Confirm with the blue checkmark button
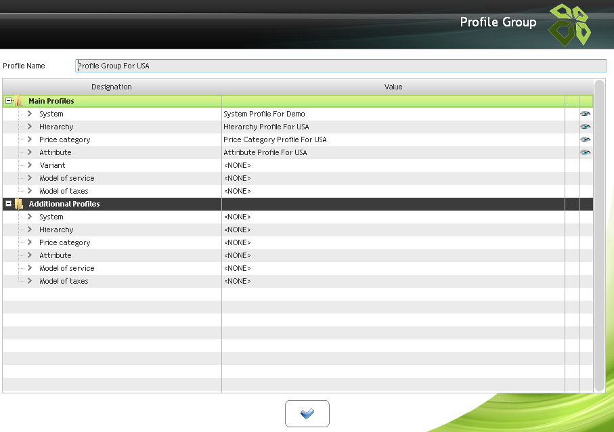This screenshot has height=432, width=614. (307, 413)
